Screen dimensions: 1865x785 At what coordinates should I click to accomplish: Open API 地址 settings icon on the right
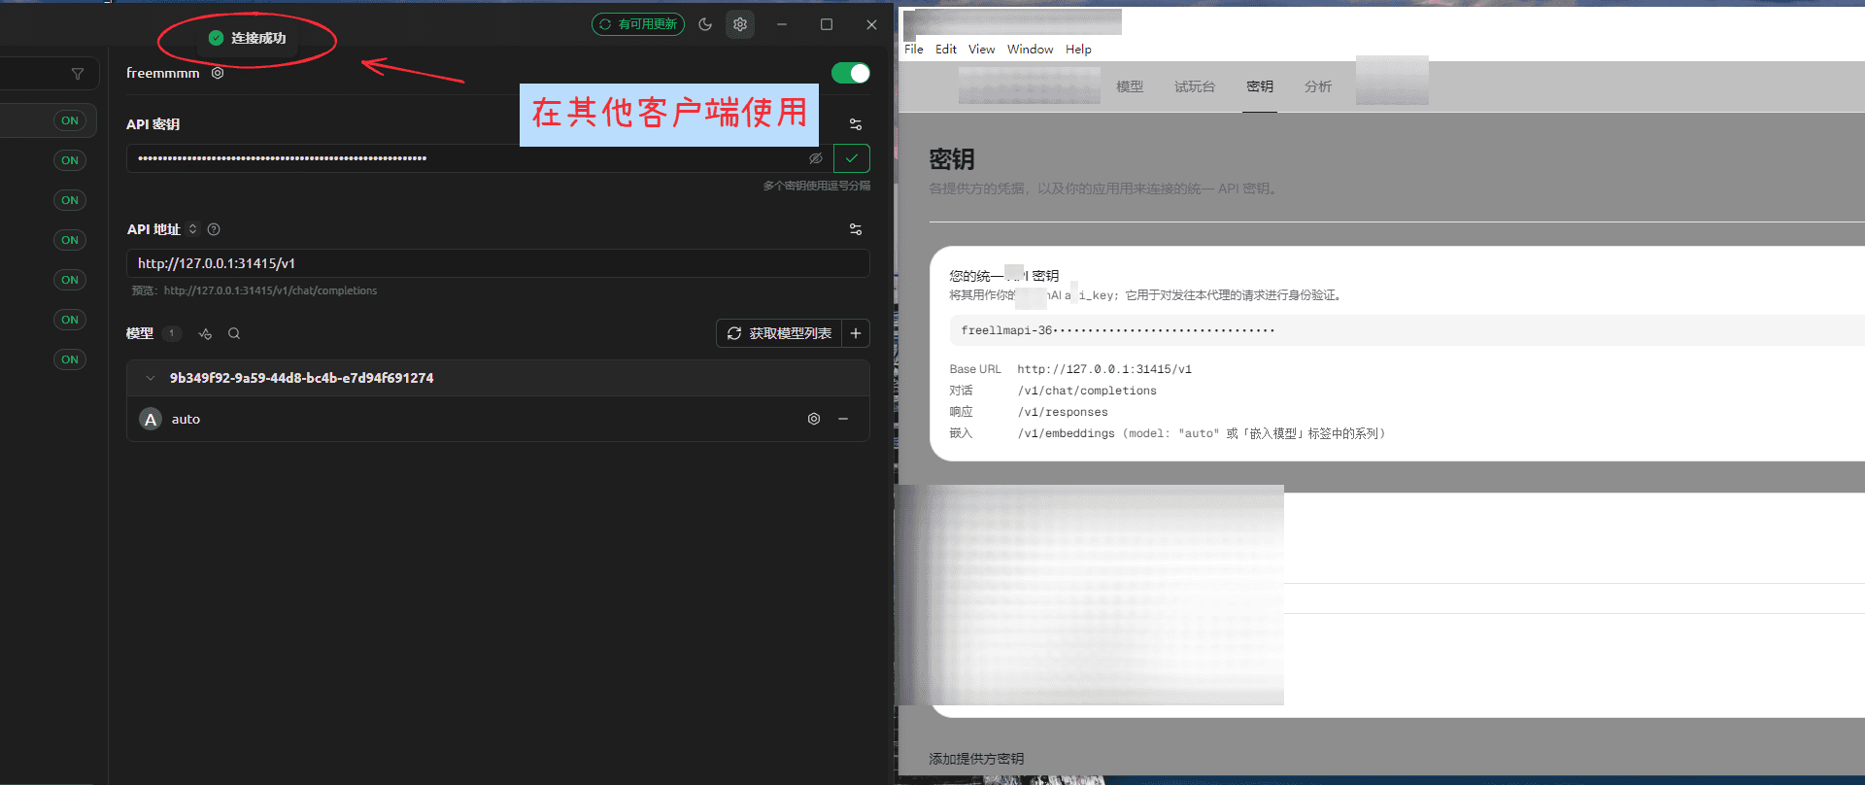coord(856,229)
